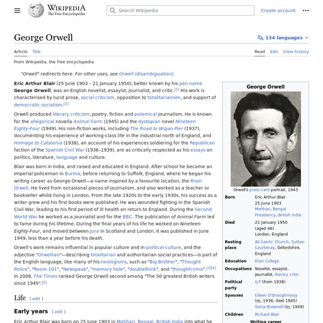
Task: Open the literary criticism link in intro
Action: pyautogui.click(x=71, y=114)
